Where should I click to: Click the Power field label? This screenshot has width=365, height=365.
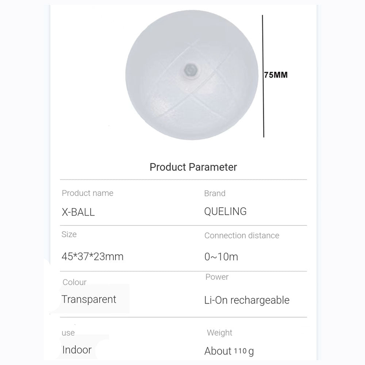tap(217, 277)
